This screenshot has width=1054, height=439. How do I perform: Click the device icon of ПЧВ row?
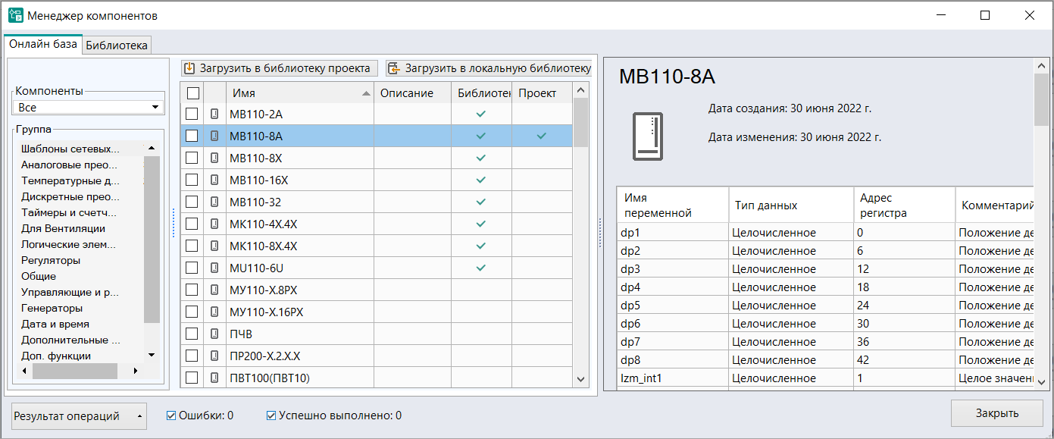214,334
